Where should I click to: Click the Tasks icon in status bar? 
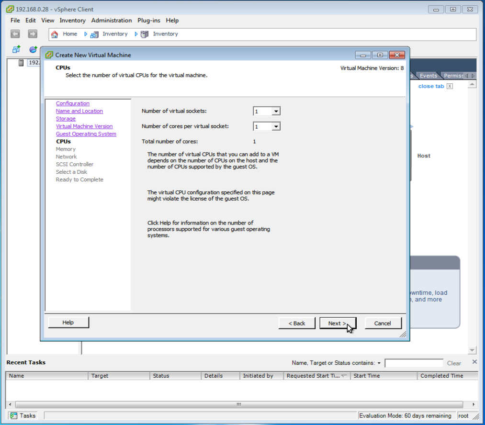pyautogui.click(x=13, y=416)
